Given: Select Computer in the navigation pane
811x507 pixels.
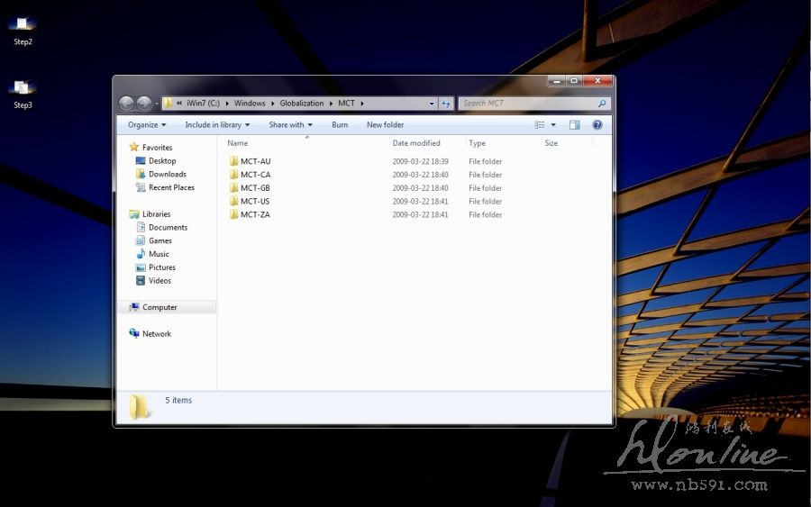Looking at the screenshot, I should 159,307.
